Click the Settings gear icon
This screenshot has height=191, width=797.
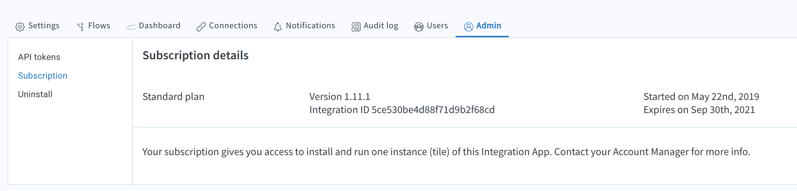click(x=20, y=27)
